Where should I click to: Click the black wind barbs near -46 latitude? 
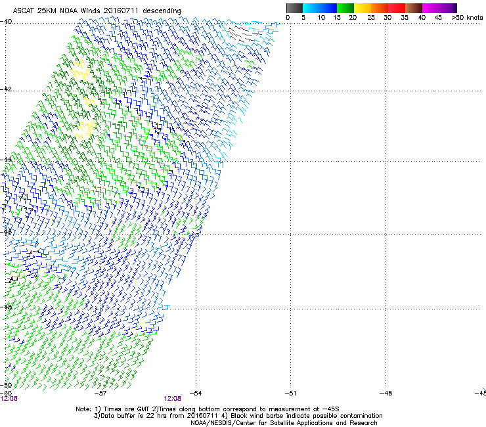point(33,249)
